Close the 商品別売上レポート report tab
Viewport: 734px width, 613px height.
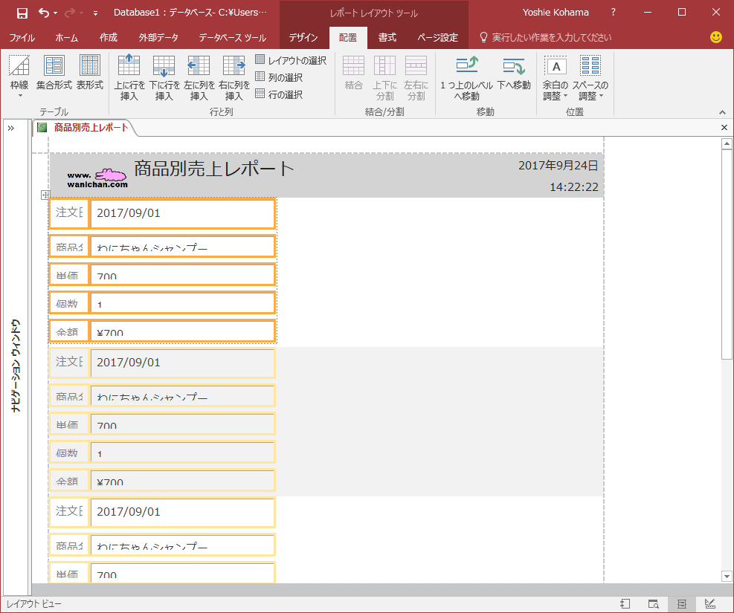(724, 127)
